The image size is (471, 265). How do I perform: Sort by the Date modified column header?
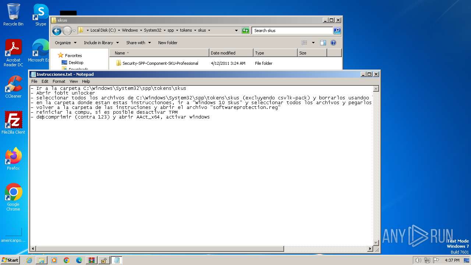tap(231, 53)
